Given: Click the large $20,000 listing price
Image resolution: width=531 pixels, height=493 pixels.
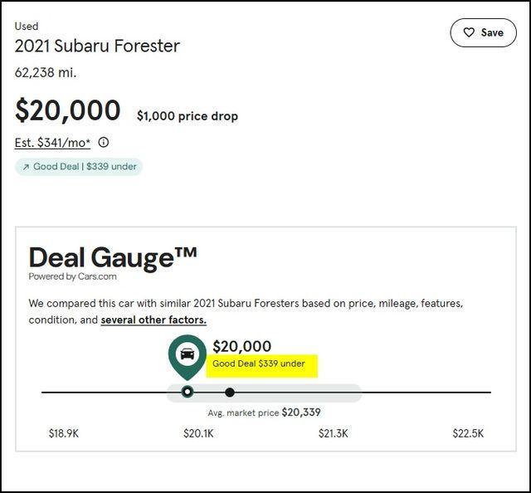Looking at the screenshot, I should coord(67,110).
